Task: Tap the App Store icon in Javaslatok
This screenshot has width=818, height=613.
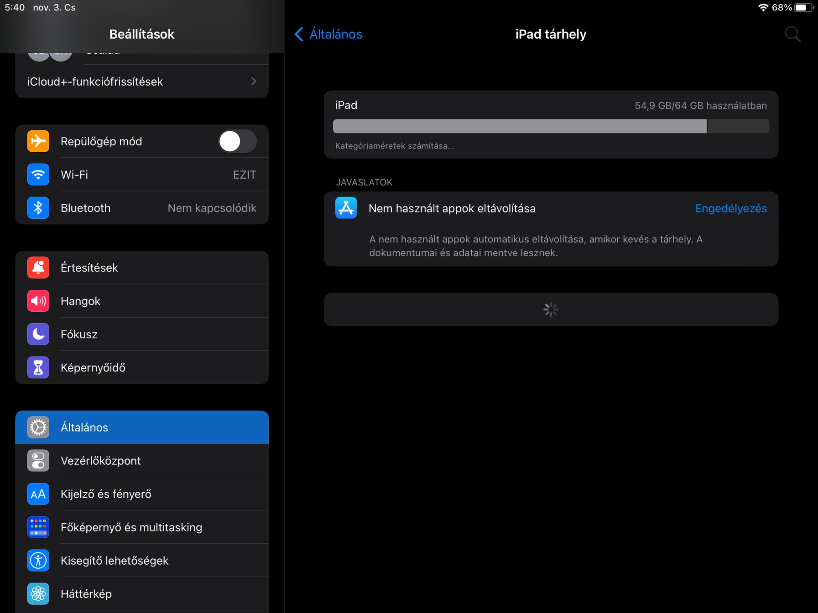Action: pyautogui.click(x=346, y=208)
